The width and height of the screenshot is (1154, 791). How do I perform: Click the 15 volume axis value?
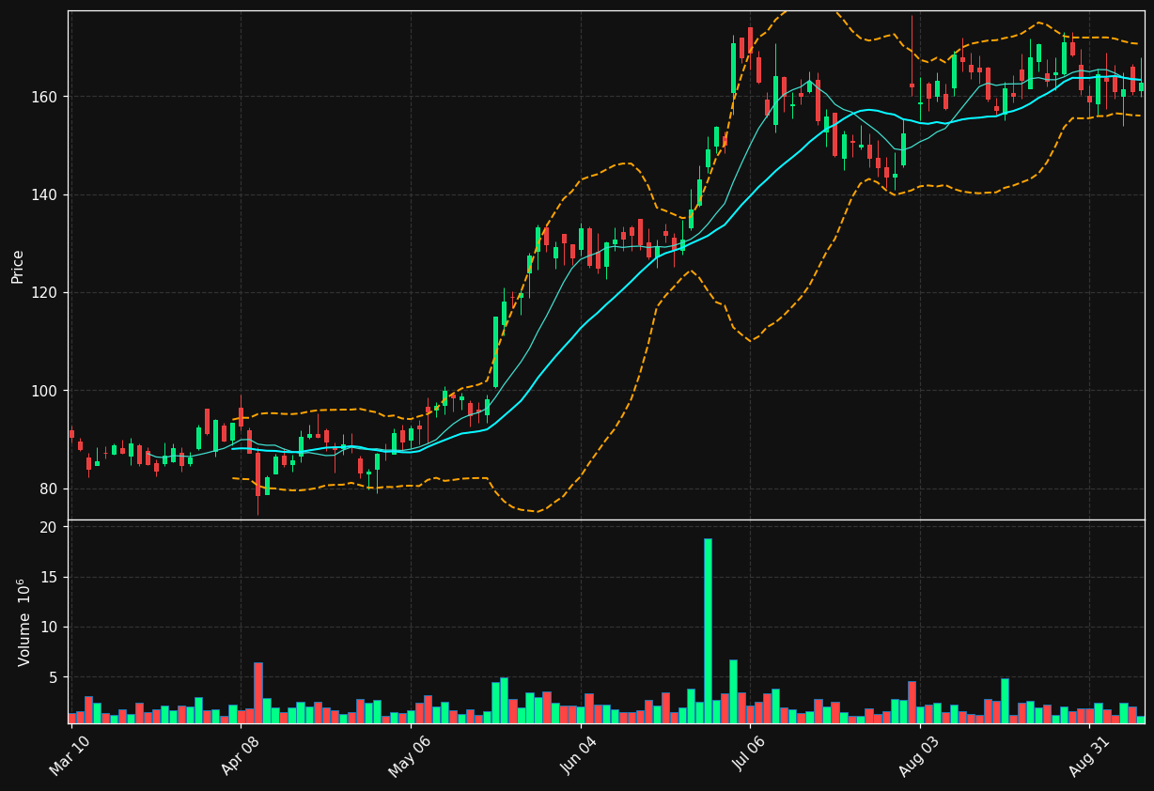pos(49,577)
